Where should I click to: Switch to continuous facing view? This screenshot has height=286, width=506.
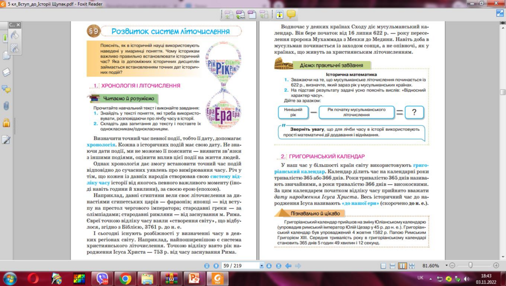point(412,266)
